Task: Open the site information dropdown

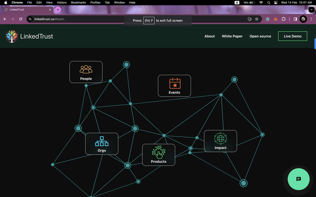Action: coord(30,19)
